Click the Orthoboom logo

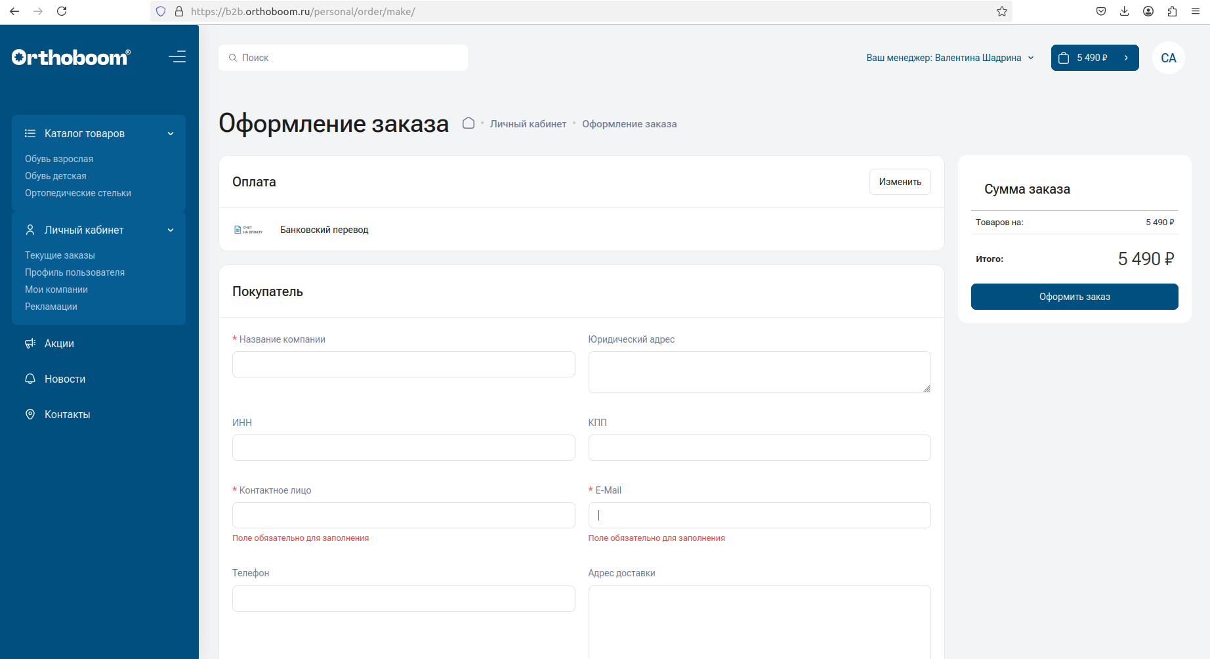click(x=71, y=58)
